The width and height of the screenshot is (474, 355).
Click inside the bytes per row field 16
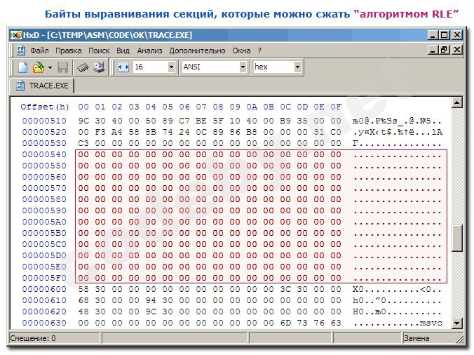[150, 67]
